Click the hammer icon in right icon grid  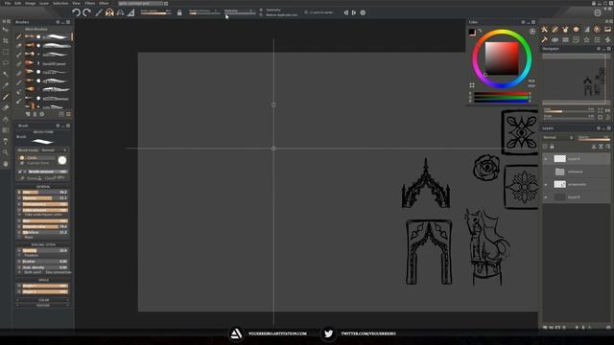(544, 39)
